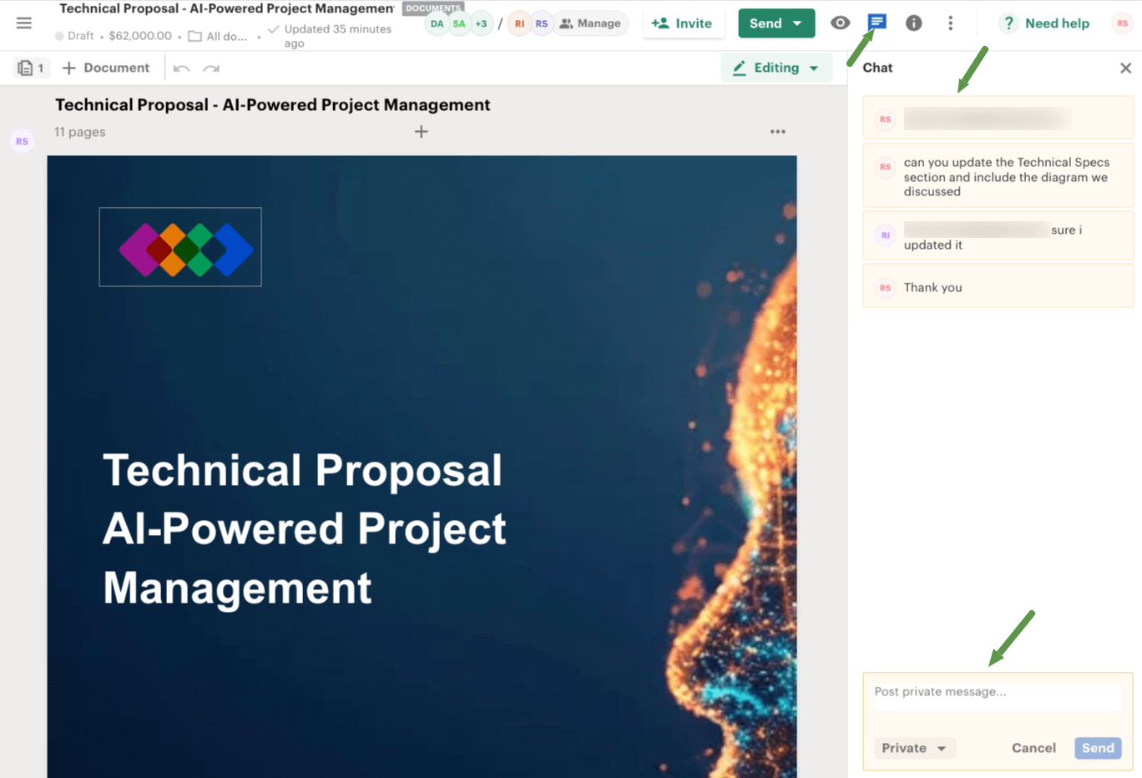Show the +3 additional collaborators
This screenshot has width=1142, height=778.
[x=482, y=23]
